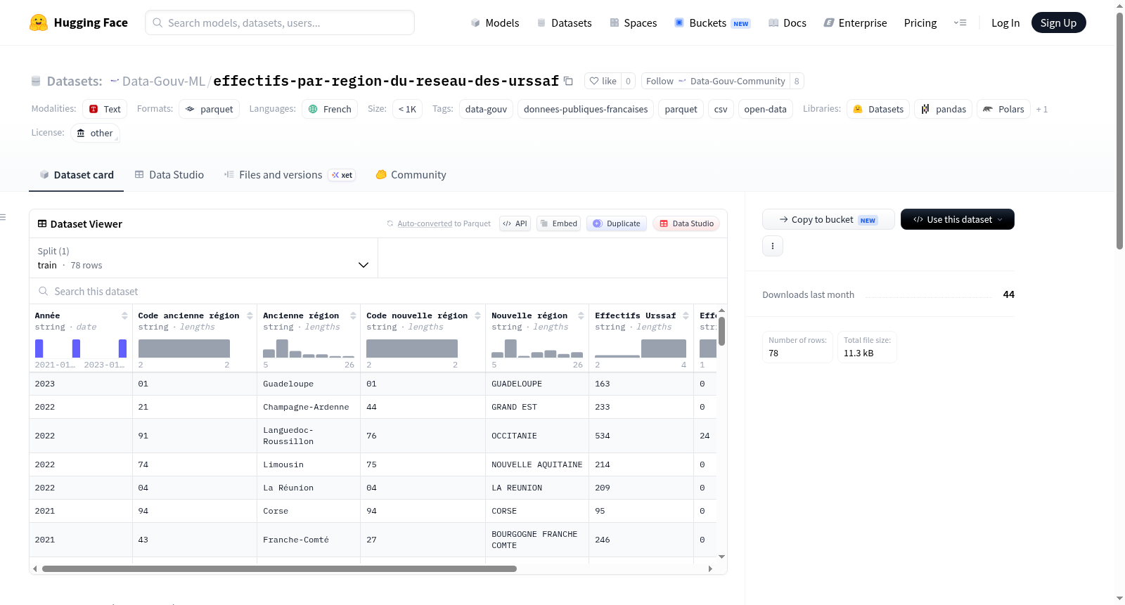The height and width of the screenshot is (605, 1125).
Task: Select the Année histogram first bar
Action: (x=39, y=349)
